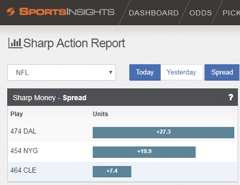Switch to Yesterday view
Viewport: 240px width, 185px height.
[181, 72]
